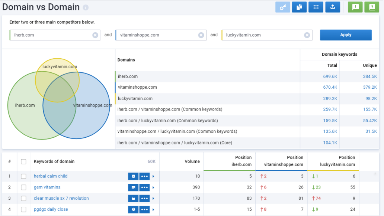Open three-dots menu for clear muscle sx 7 revolution
This screenshot has width=384, height=216.
144,199
